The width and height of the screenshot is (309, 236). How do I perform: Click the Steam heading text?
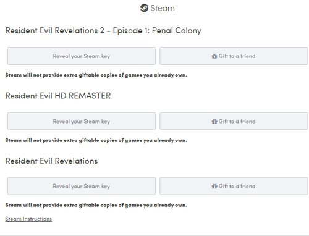point(163,8)
